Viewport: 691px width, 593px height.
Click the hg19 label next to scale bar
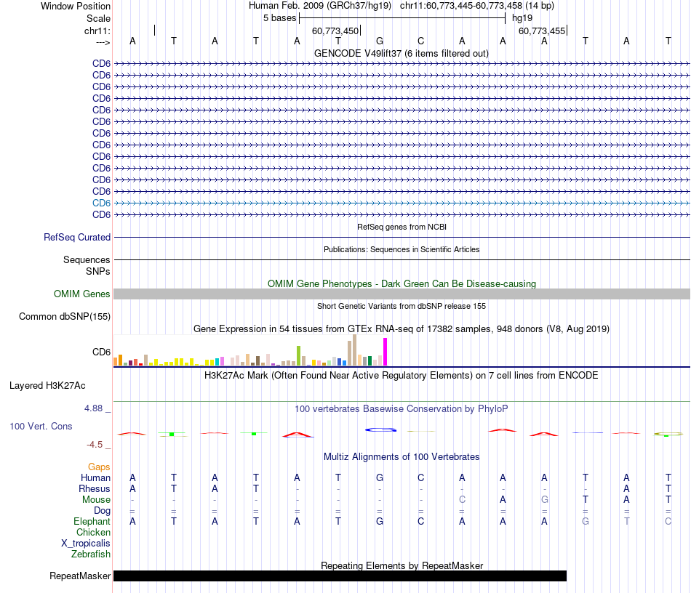tap(522, 18)
